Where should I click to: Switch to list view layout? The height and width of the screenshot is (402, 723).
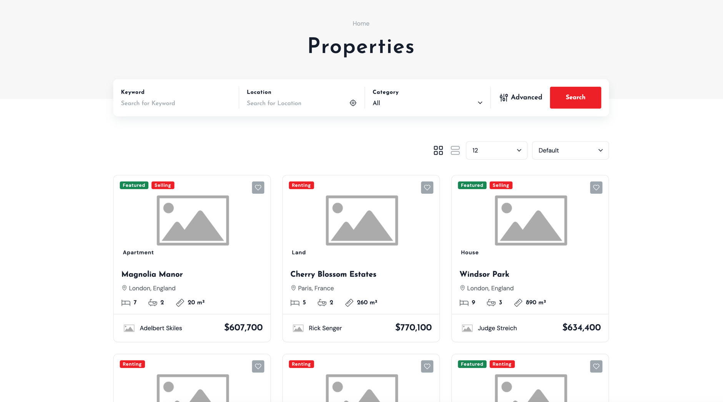[x=455, y=150]
